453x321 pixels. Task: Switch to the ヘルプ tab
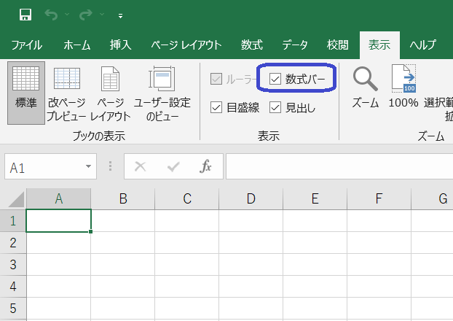click(x=422, y=45)
